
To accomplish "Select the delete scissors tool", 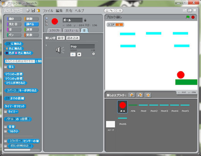I will pos(111,11).
